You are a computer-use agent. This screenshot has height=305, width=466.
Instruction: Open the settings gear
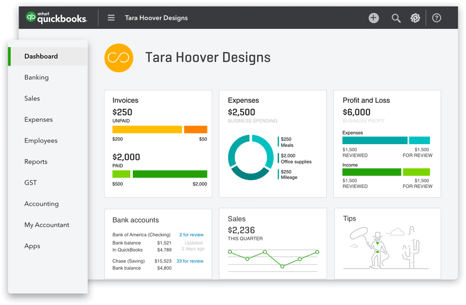415,18
